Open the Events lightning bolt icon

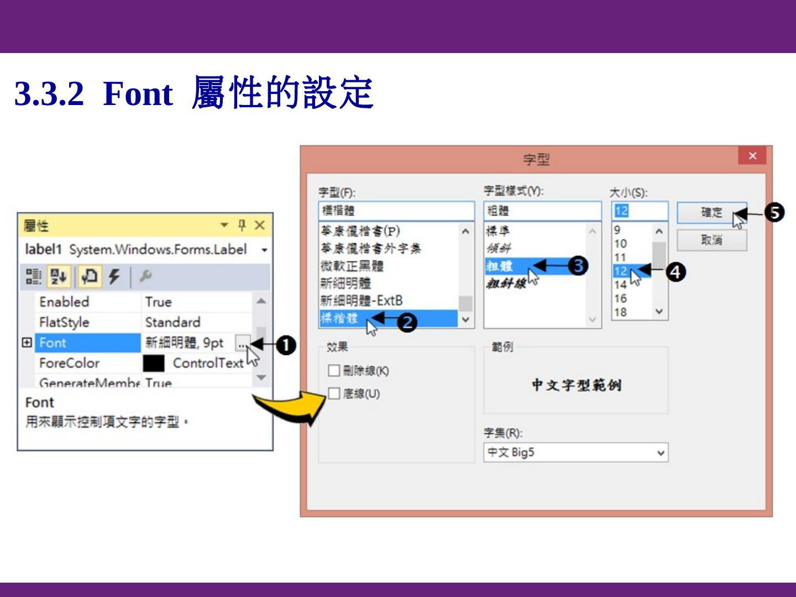(114, 276)
